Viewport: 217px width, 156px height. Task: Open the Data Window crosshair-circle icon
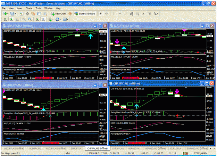[x=27, y=13]
